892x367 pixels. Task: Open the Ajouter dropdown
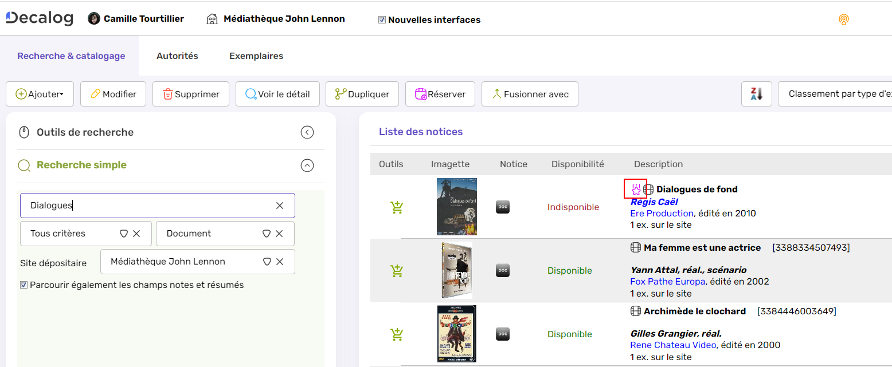(x=40, y=93)
